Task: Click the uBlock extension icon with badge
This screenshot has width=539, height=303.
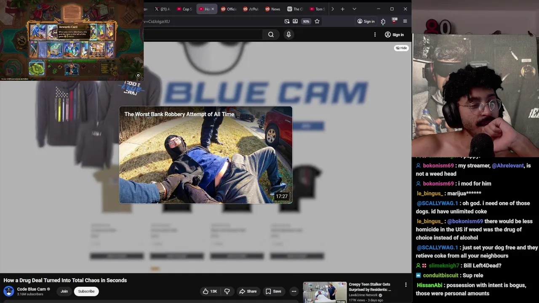Action: pyautogui.click(x=394, y=21)
